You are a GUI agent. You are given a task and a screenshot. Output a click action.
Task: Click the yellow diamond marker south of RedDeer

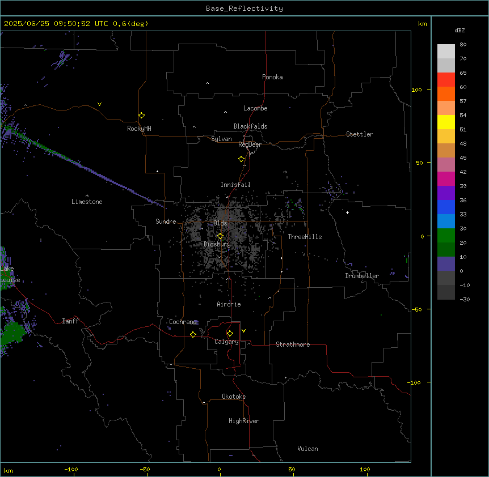(x=241, y=159)
